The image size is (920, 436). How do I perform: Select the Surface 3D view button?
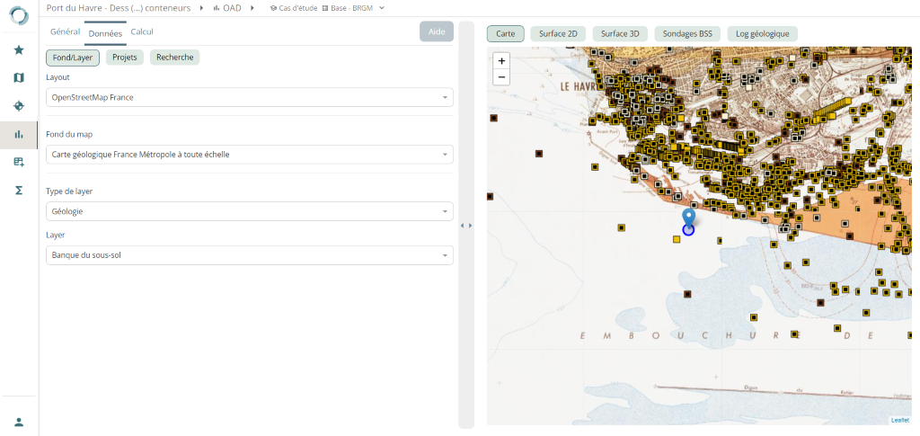(x=620, y=33)
